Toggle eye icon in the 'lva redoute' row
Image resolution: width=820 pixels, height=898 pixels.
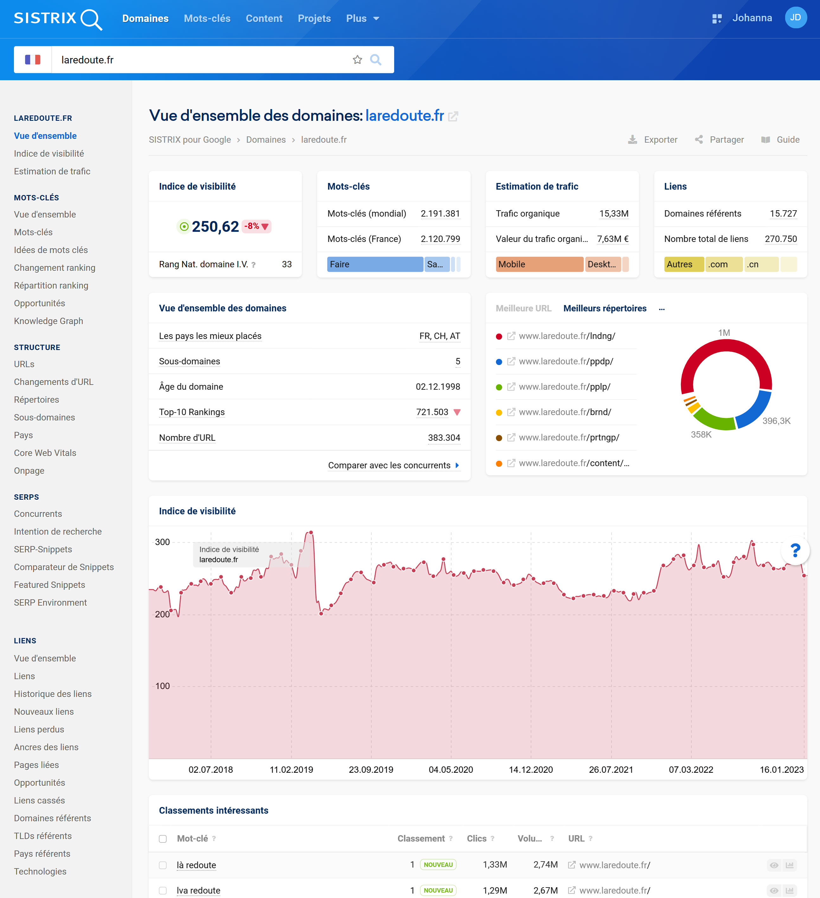click(x=774, y=890)
